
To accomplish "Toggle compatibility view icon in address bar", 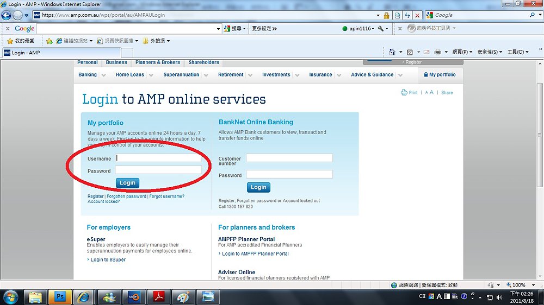I will [x=398, y=15].
